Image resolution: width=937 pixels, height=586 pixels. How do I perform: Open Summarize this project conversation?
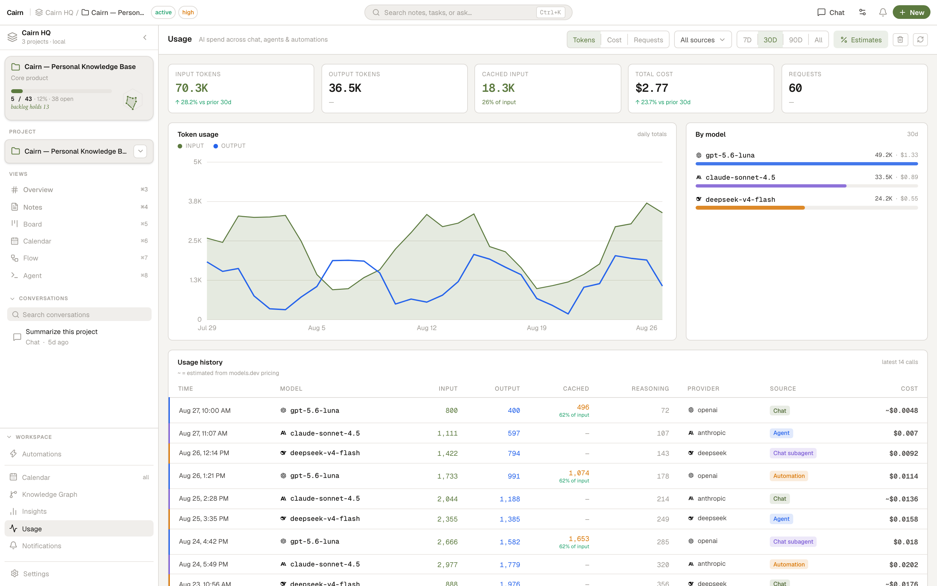(x=79, y=337)
